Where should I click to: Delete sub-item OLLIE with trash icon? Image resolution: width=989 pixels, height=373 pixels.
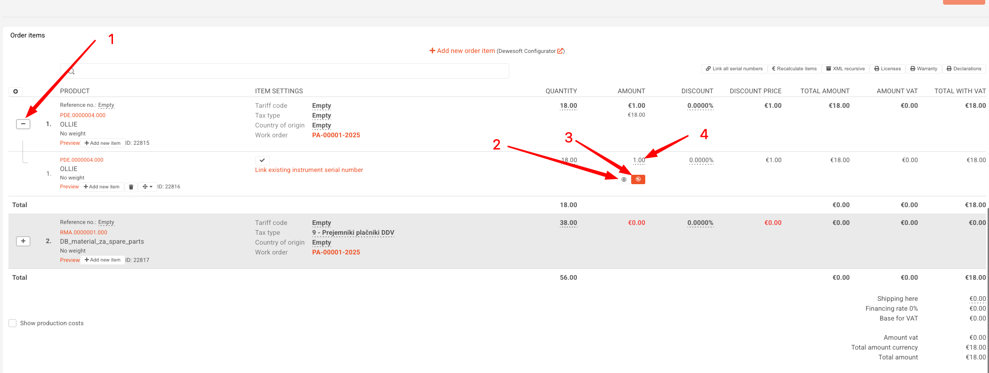131,187
